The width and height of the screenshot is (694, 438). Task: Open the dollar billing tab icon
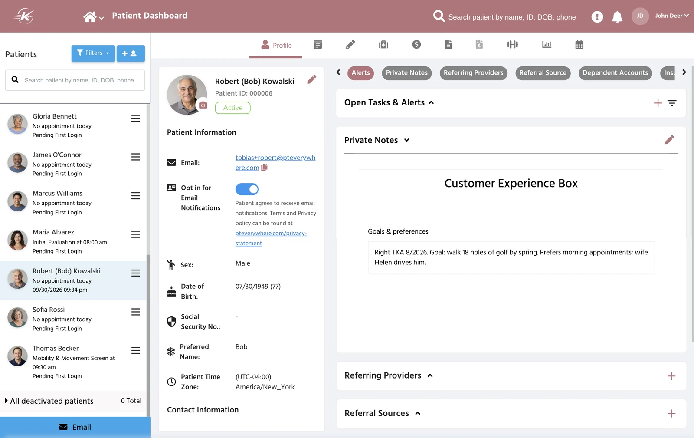pos(416,44)
